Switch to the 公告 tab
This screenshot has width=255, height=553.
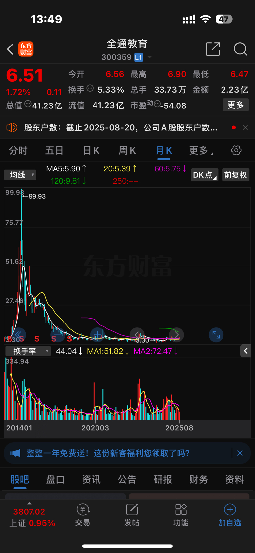127,479
